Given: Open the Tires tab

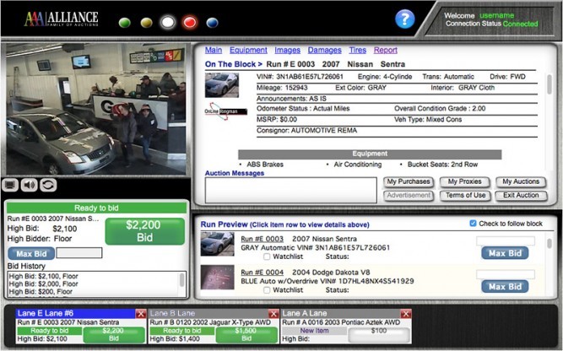Looking at the screenshot, I should click(358, 50).
